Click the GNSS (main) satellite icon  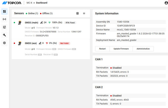[41, 23]
